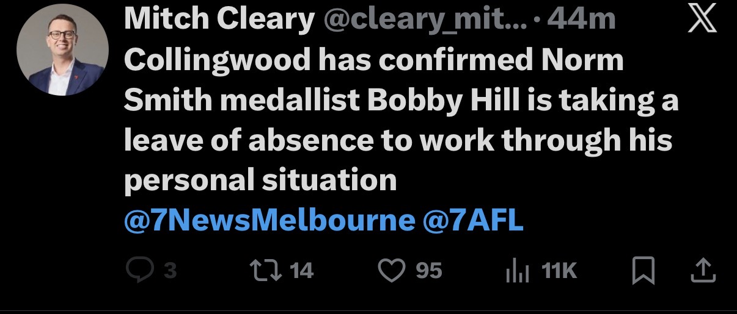Click the 11K views count
Image resolution: width=737 pixels, height=314 pixels.
tap(559, 271)
